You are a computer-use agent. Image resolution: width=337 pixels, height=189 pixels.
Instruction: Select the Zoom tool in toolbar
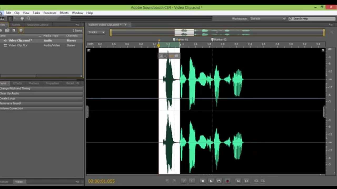tap(29, 19)
